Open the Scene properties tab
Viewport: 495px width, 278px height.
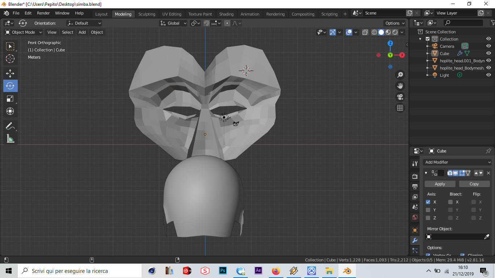[415, 207]
